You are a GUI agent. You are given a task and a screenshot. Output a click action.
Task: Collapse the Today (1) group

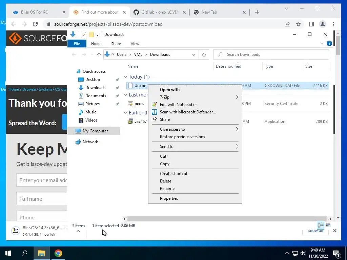point(125,77)
